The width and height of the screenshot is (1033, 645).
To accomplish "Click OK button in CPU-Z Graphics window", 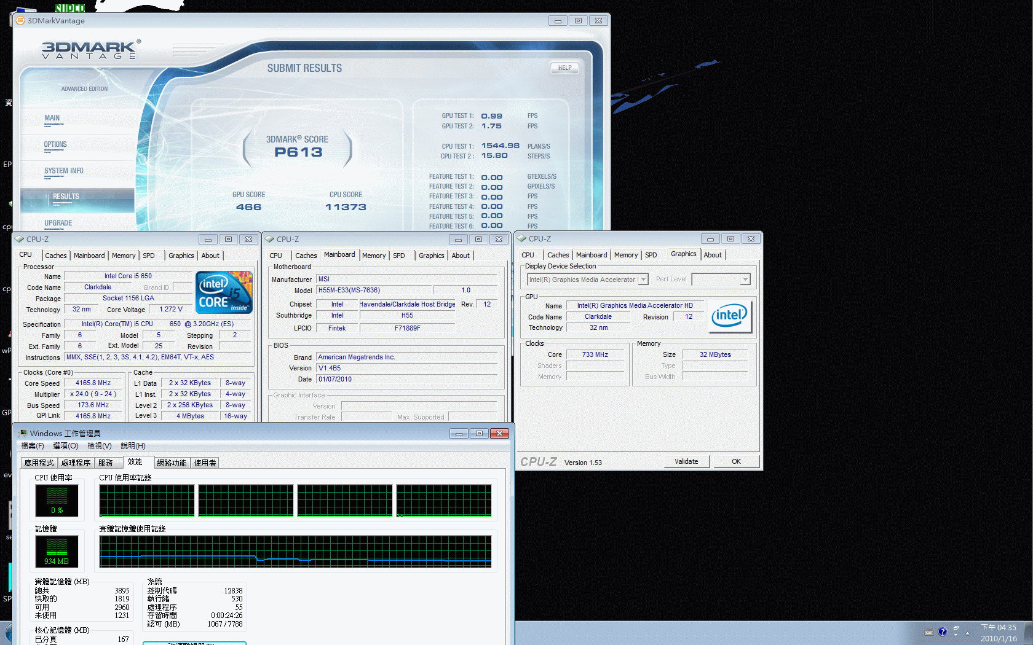I will pyautogui.click(x=736, y=461).
